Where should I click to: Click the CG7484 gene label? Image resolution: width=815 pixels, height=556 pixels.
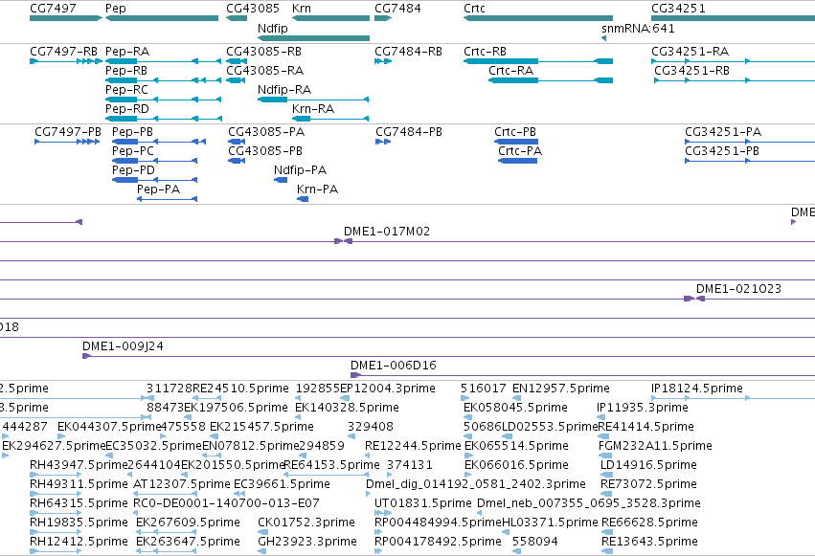(397, 9)
